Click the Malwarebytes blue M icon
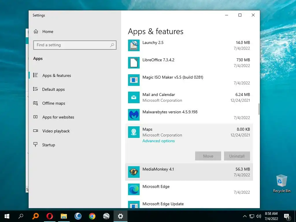This screenshot has height=222, width=296. click(134, 115)
